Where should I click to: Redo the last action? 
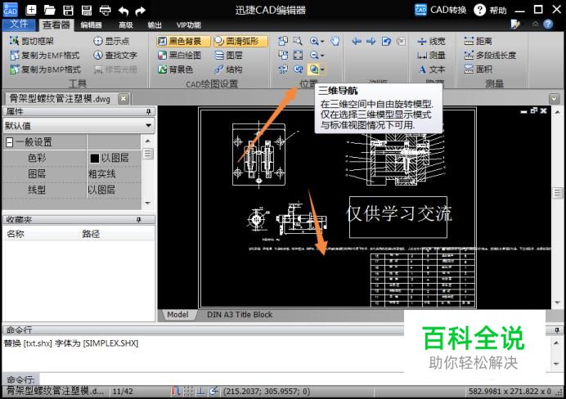click(140, 11)
